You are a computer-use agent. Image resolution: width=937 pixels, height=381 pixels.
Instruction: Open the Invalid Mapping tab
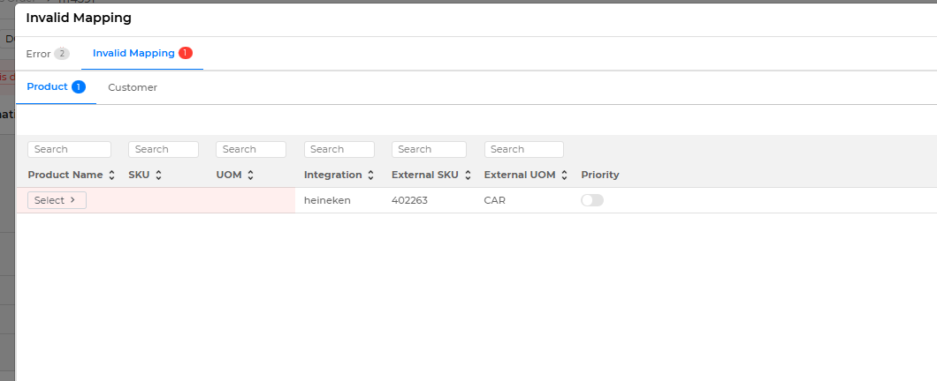tap(141, 54)
